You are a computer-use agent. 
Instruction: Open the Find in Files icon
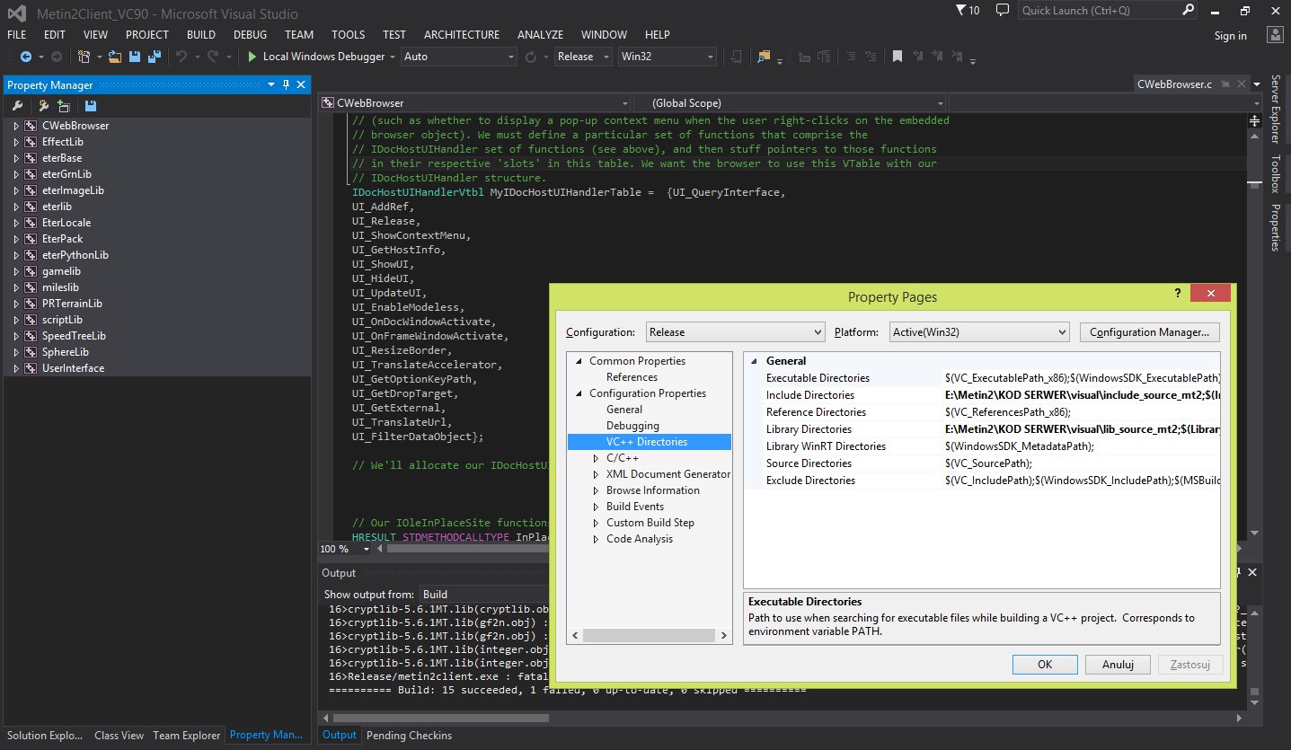click(x=764, y=57)
